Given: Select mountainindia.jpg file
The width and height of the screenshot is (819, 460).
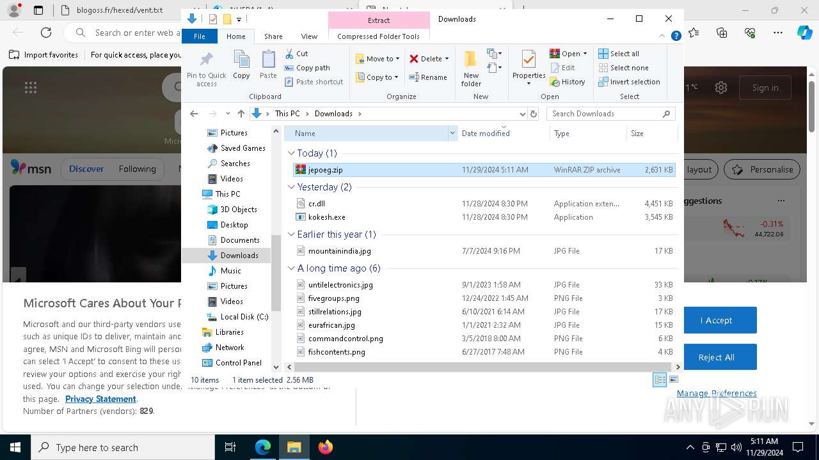Looking at the screenshot, I should pyautogui.click(x=484, y=251).
